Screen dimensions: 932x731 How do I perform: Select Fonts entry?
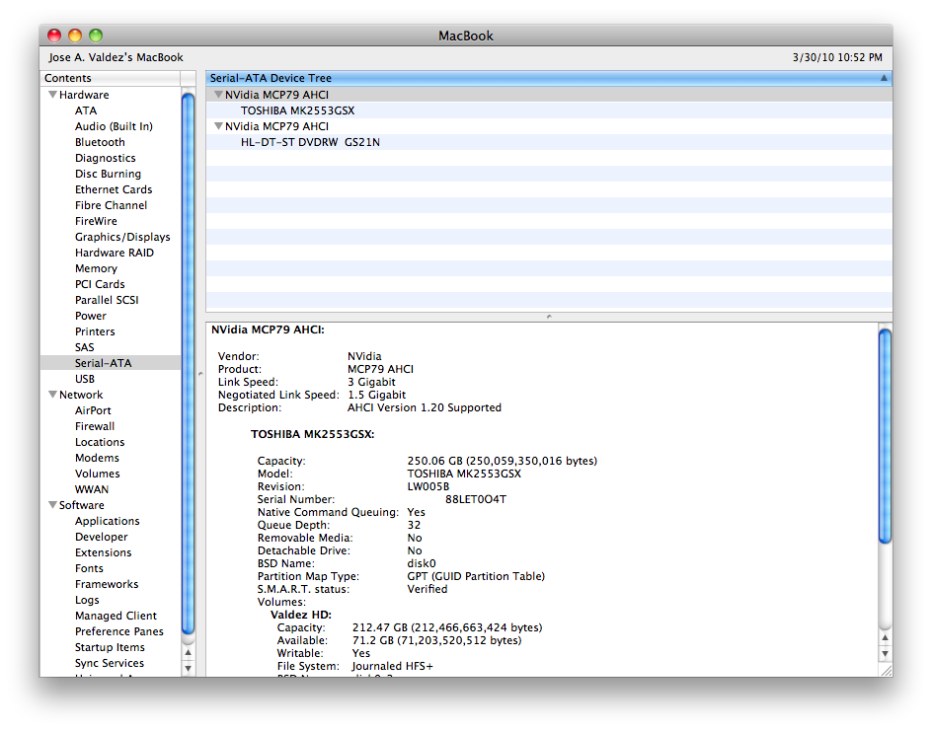(x=89, y=567)
